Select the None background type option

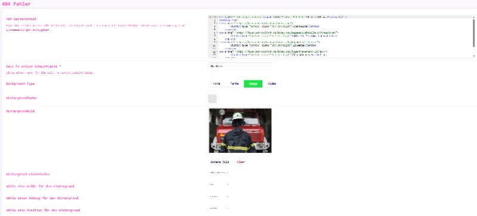(x=216, y=83)
